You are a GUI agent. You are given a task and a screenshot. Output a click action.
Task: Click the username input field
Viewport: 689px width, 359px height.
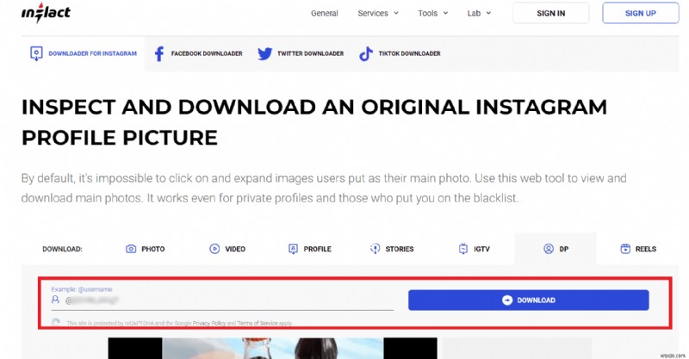click(222, 300)
